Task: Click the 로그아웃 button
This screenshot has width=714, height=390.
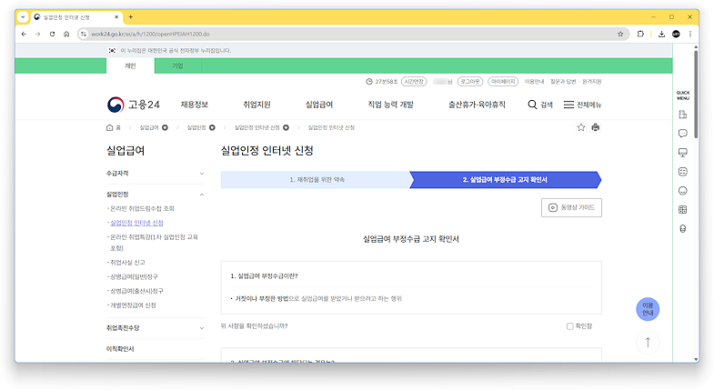Action: coord(470,82)
